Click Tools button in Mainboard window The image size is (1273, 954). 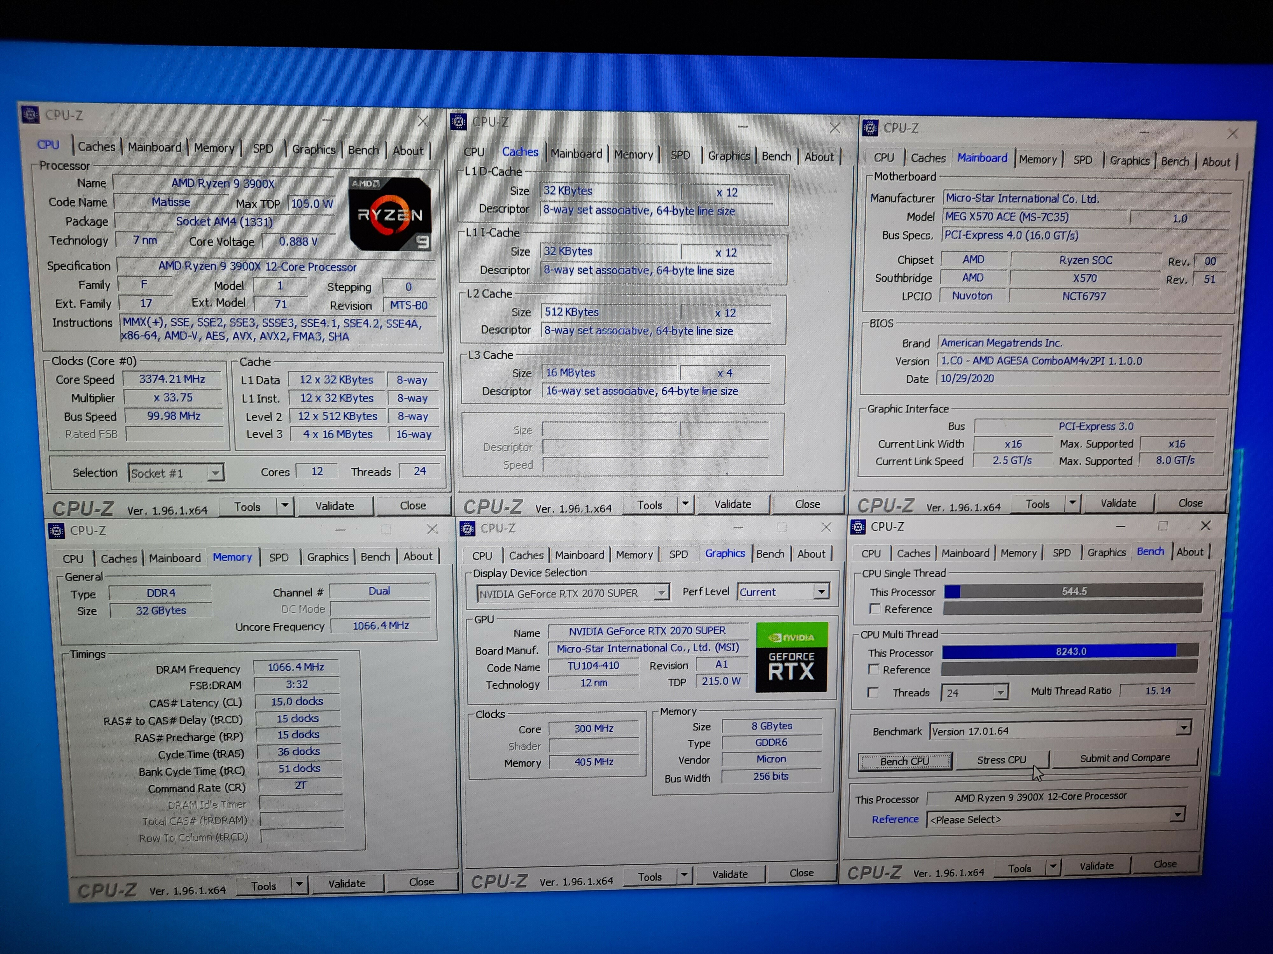1037,504
